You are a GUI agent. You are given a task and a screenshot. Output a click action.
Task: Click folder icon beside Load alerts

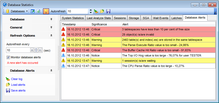point(8,85)
